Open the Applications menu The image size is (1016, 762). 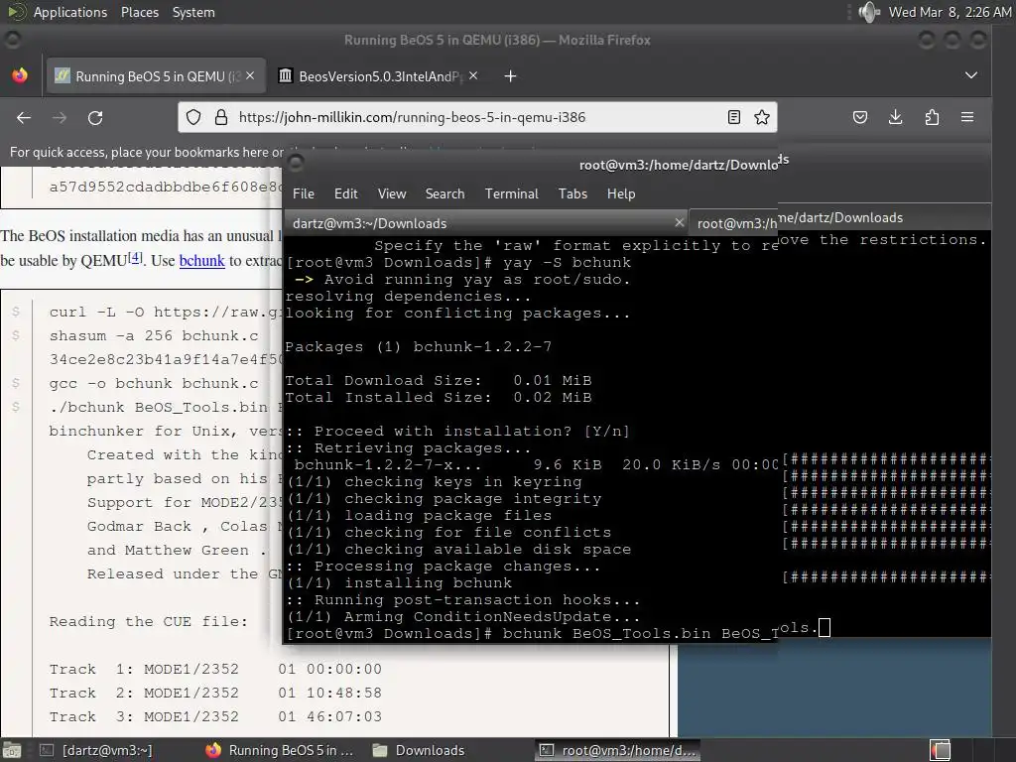[x=70, y=12]
